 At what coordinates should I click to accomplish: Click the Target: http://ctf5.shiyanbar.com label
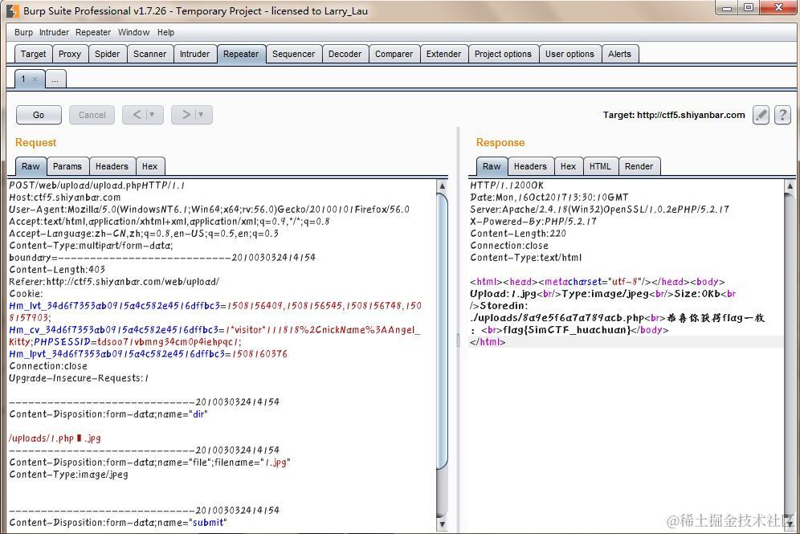pos(674,115)
